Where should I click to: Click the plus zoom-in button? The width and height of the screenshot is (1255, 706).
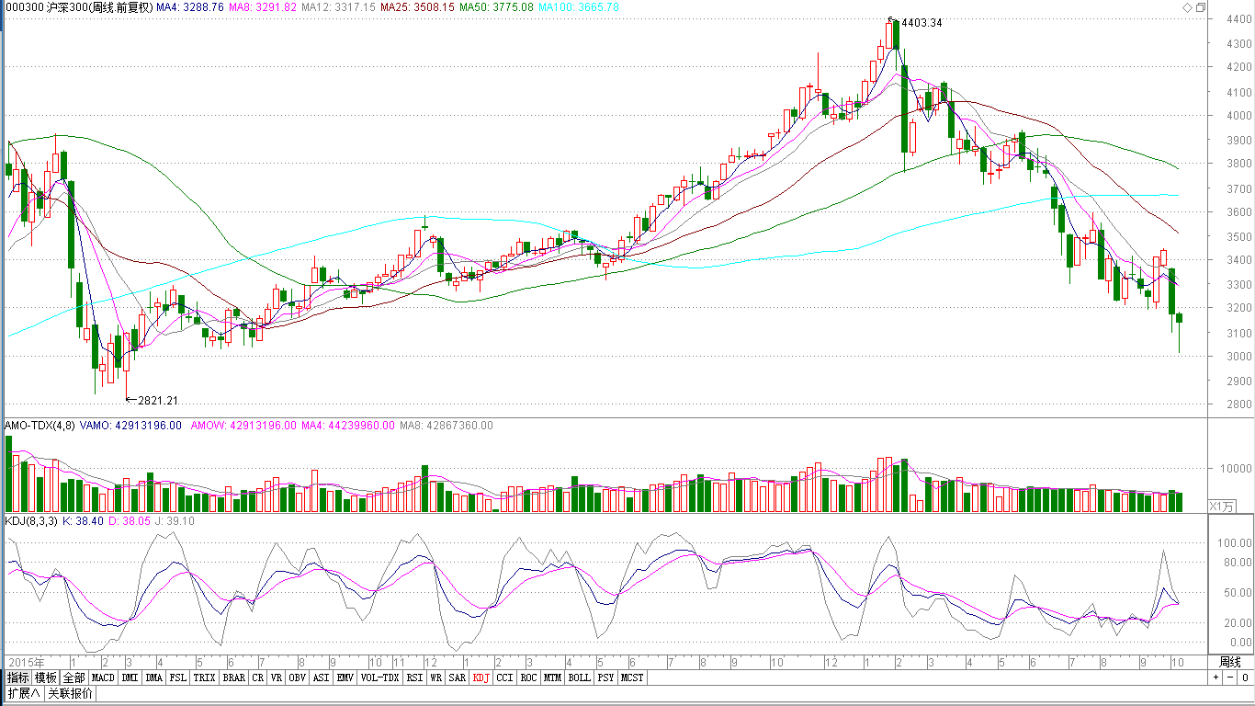(x=1215, y=678)
